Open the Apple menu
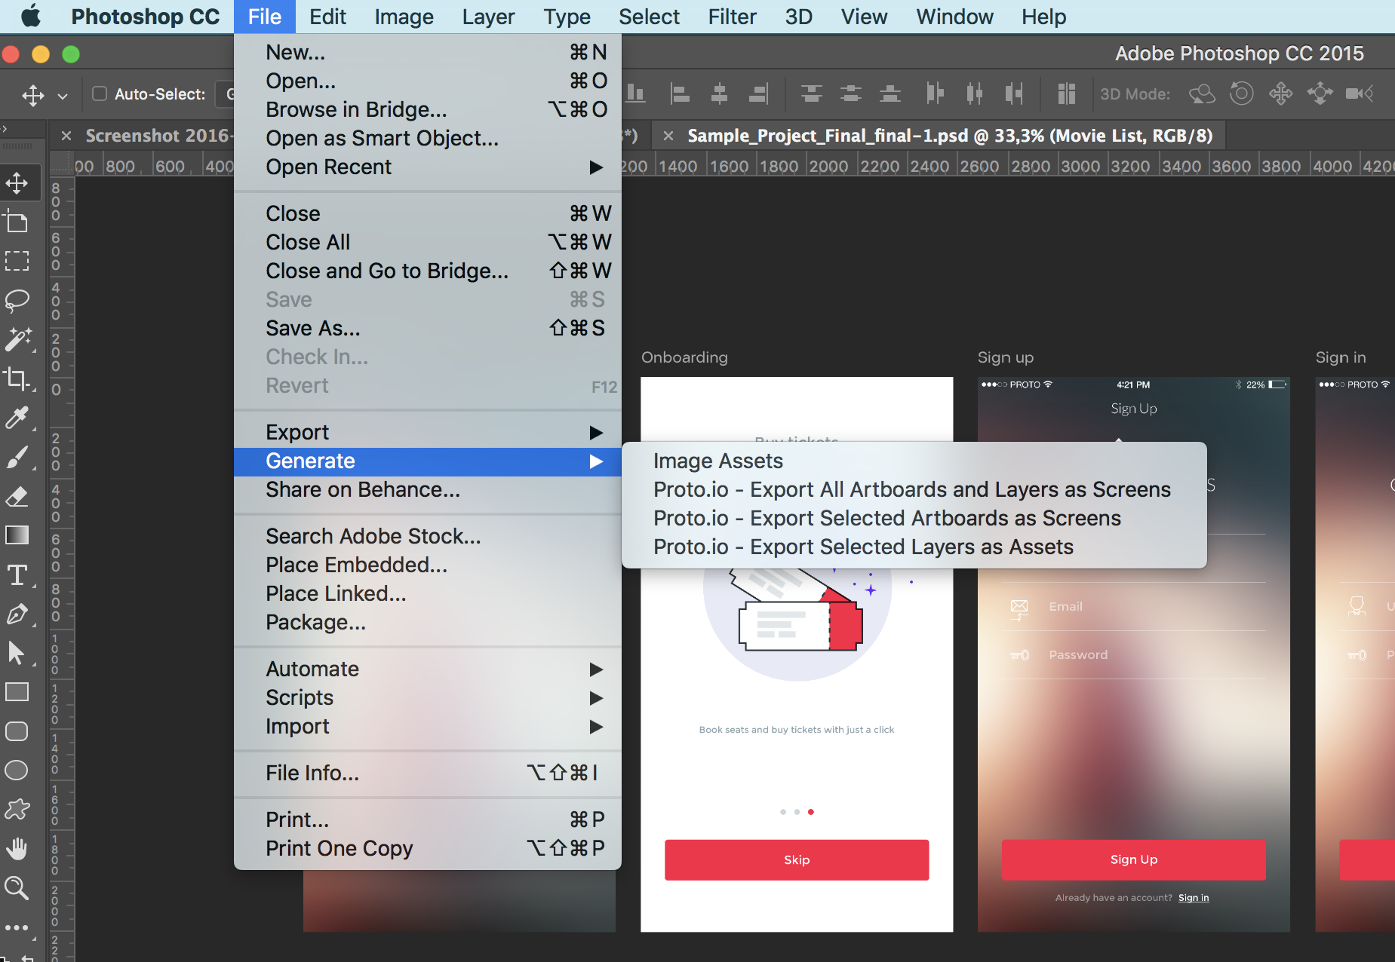This screenshot has height=962, width=1395. click(x=31, y=17)
